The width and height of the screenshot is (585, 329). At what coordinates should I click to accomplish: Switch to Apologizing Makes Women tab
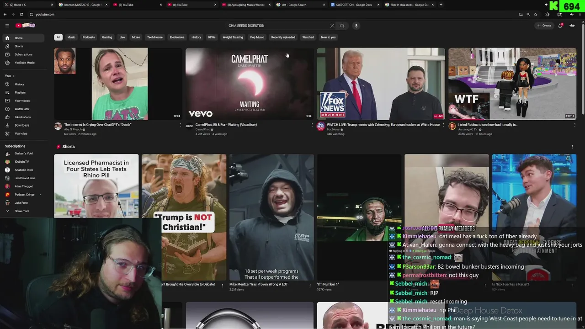click(247, 5)
